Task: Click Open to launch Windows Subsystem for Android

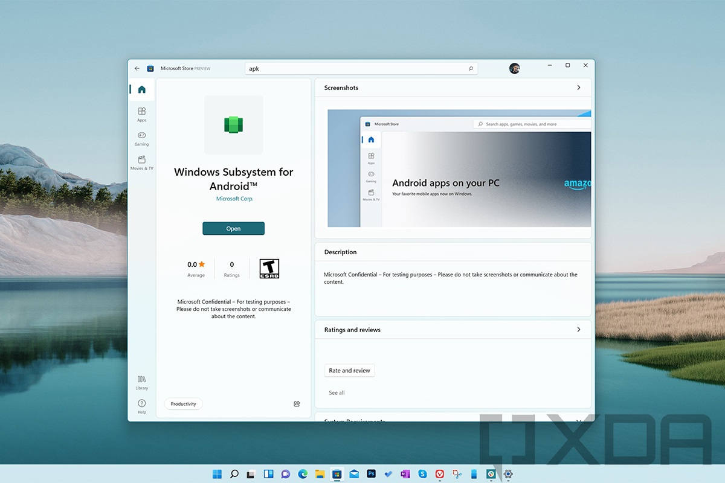Action: [x=233, y=228]
